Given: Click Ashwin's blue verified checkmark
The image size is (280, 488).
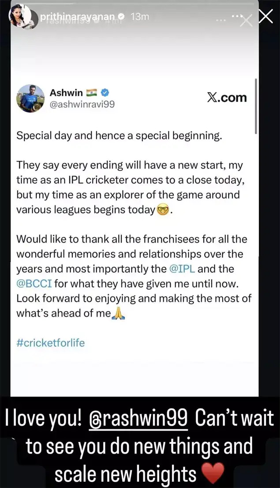Looking at the screenshot, I should click(106, 93).
